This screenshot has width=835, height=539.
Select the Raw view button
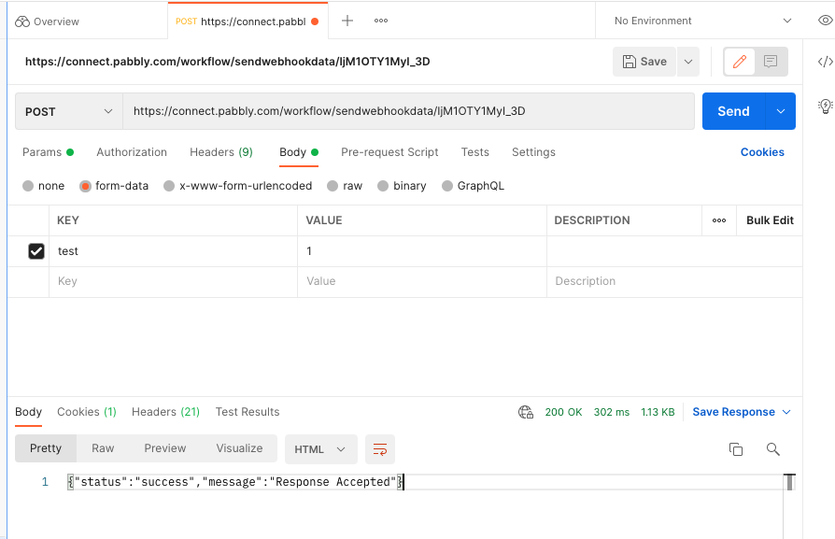(103, 448)
